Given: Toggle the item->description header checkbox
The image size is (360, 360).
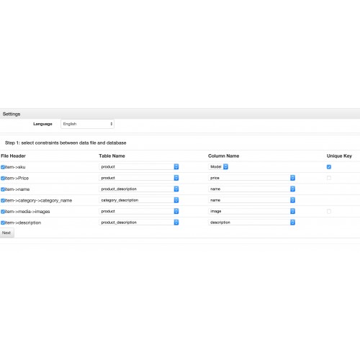Looking at the screenshot, I should click(x=3, y=222).
